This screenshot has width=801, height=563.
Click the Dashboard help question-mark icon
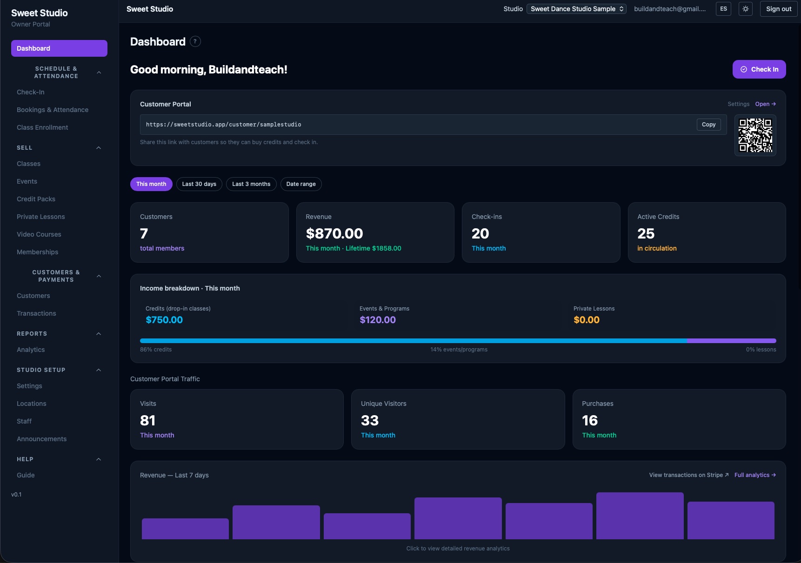click(x=195, y=41)
